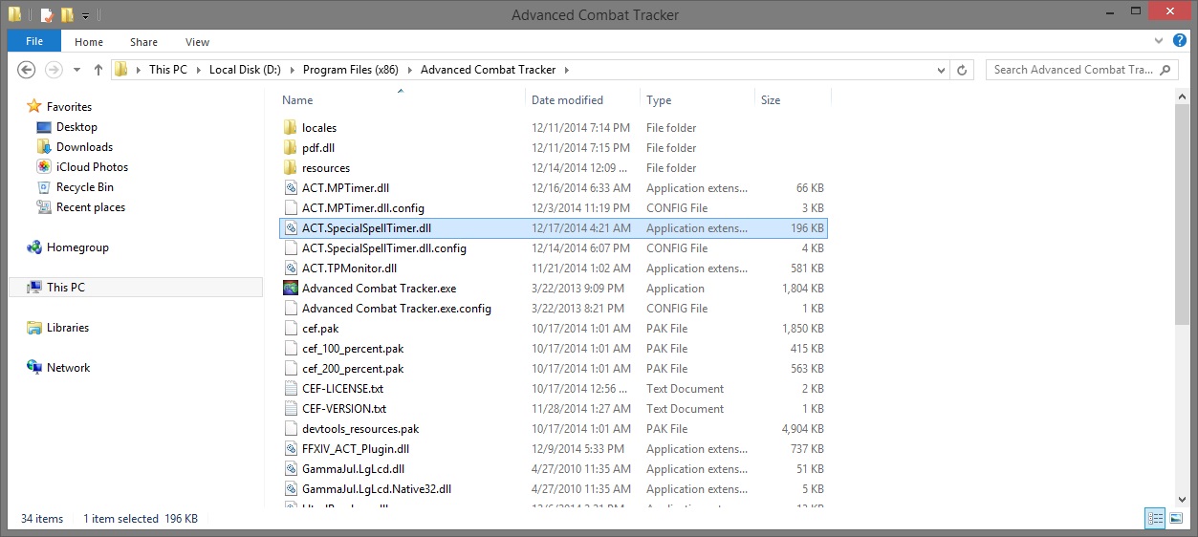
Task: Expand arrow after Advanced Combat Tracker breadcrumb
Action: point(566,70)
